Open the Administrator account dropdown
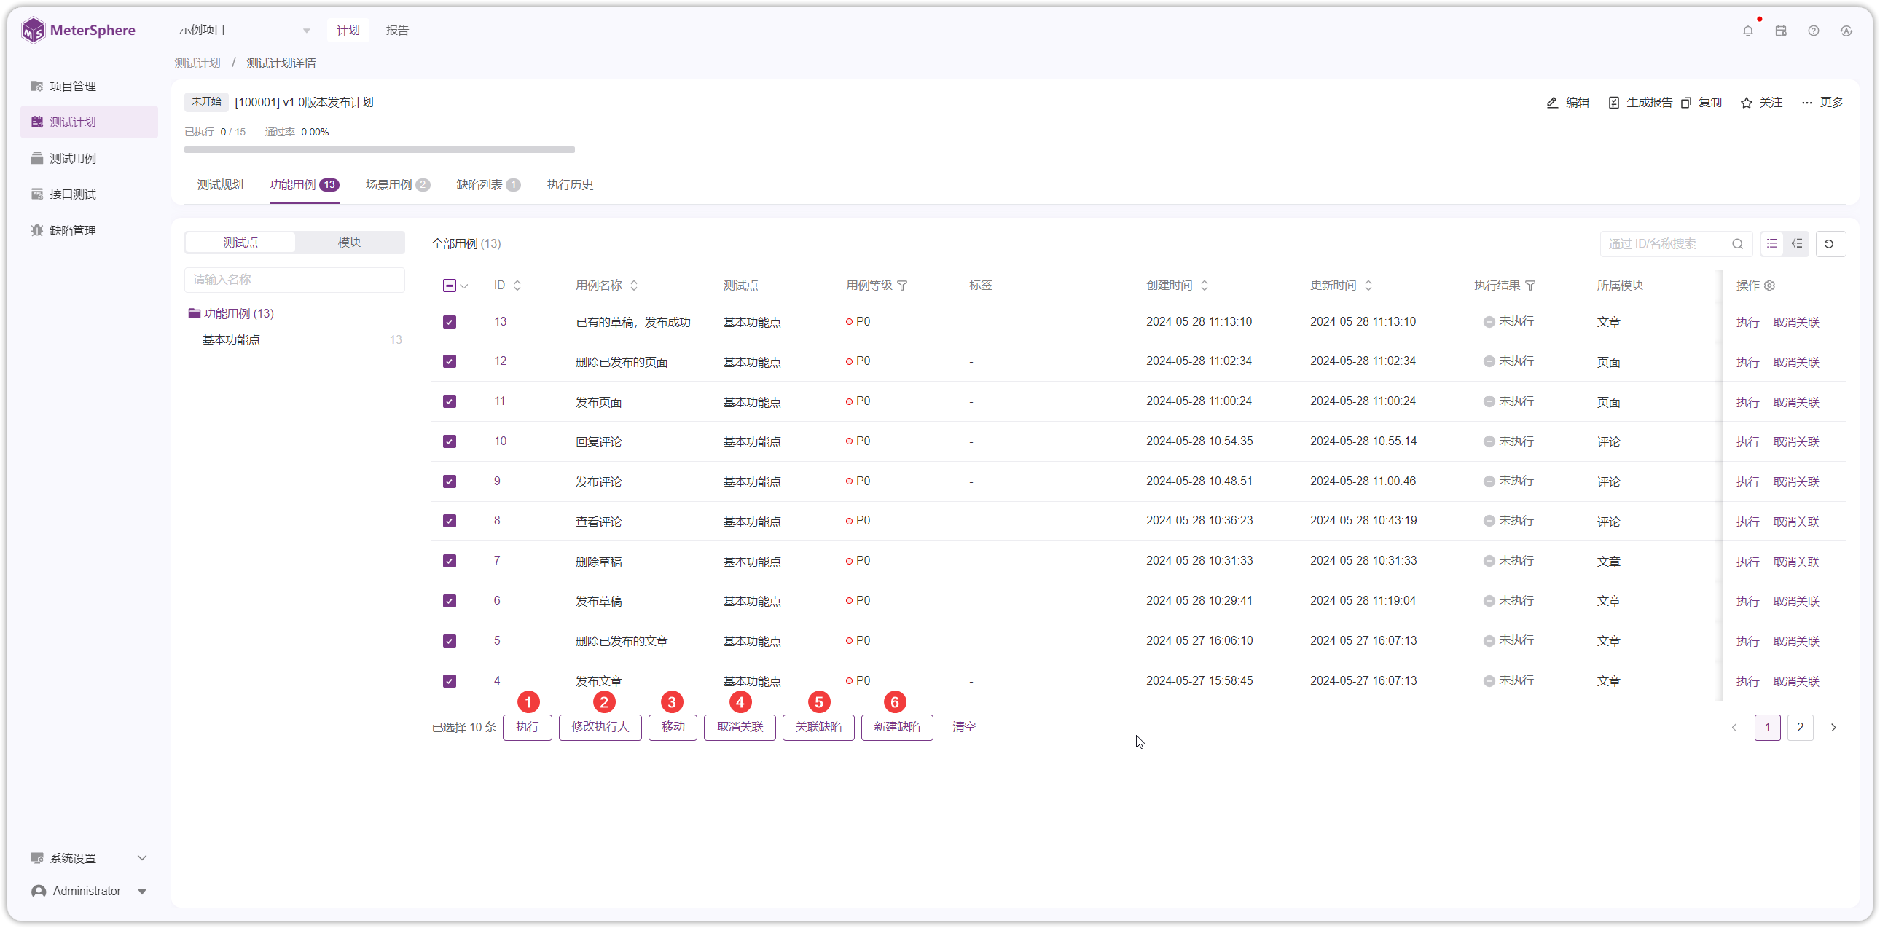 pyautogui.click(x=88, y=891)
